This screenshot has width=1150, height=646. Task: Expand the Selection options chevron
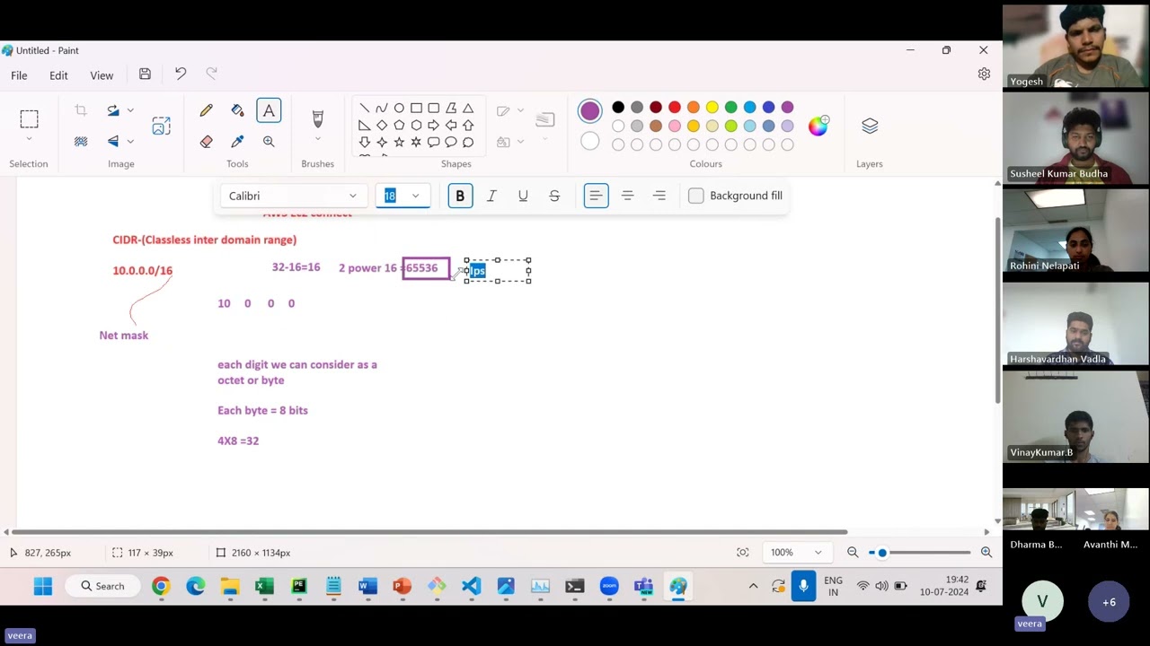29,139
